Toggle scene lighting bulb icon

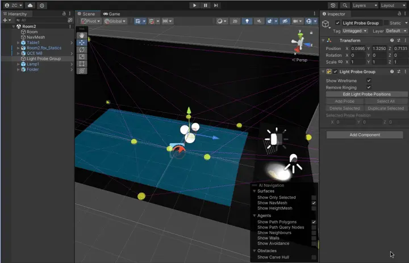click(x=247, y=21)
